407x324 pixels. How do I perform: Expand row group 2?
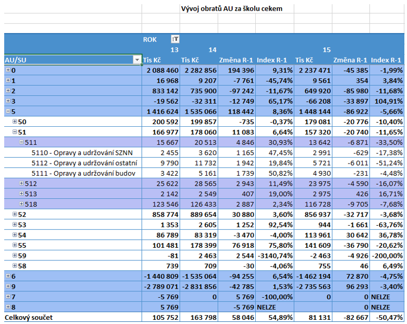[x=8, y=90]
